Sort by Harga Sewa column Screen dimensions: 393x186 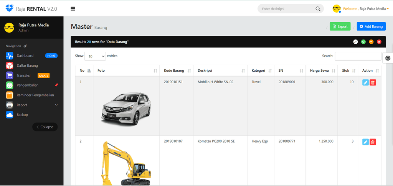click(x=322, y=71)
